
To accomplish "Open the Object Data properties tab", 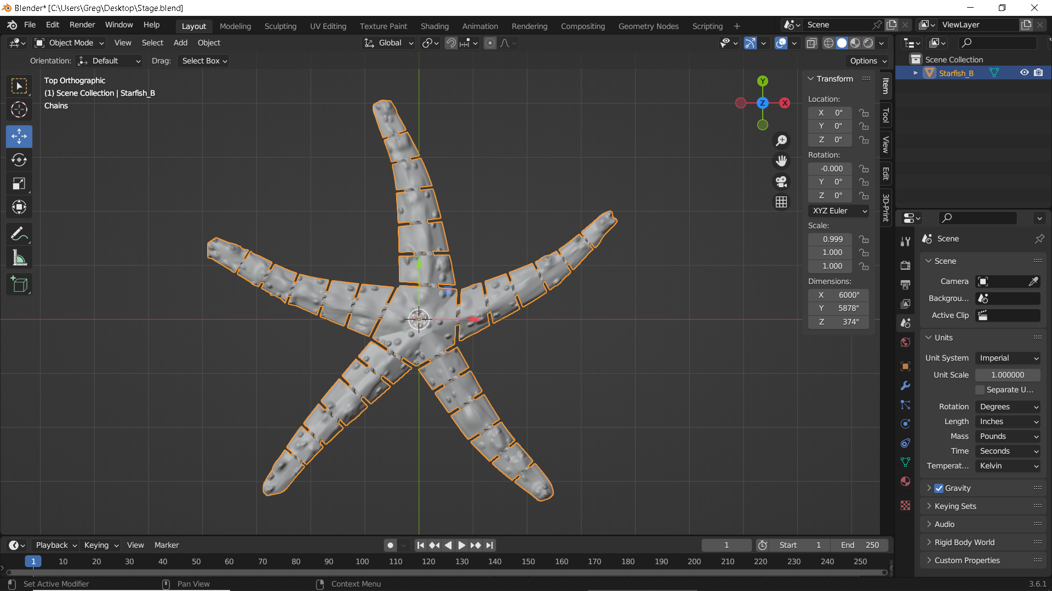I will [905, 462].
